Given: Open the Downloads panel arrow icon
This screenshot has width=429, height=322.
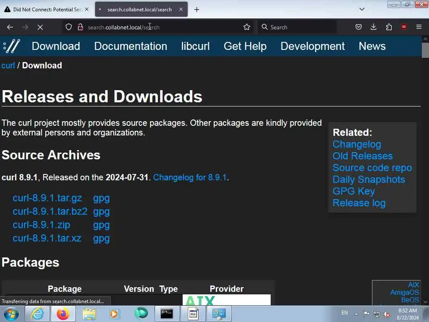Looking at the screenshot, I should click(373, 27).
